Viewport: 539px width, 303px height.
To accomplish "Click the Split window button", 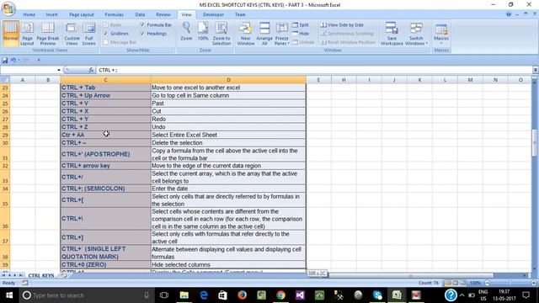I will [x=301, y=24].
